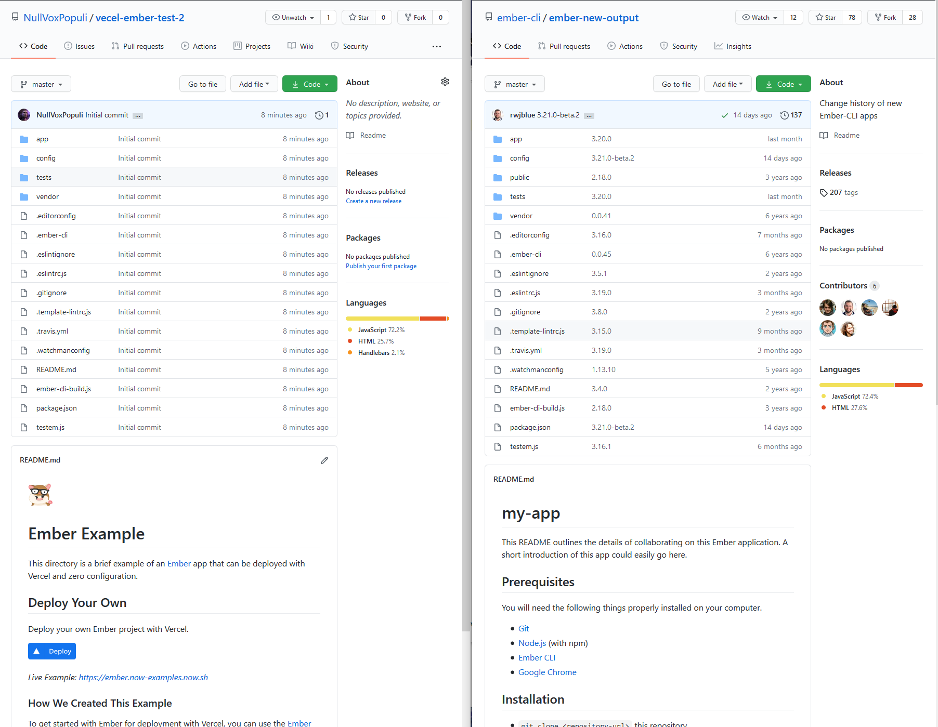938x727 pixels.
Task: Click the watcher count 12
Action: click(x=793, y=17)
